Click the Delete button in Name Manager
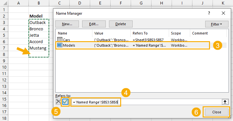This screenshot has height=121, width=233. 121,24
